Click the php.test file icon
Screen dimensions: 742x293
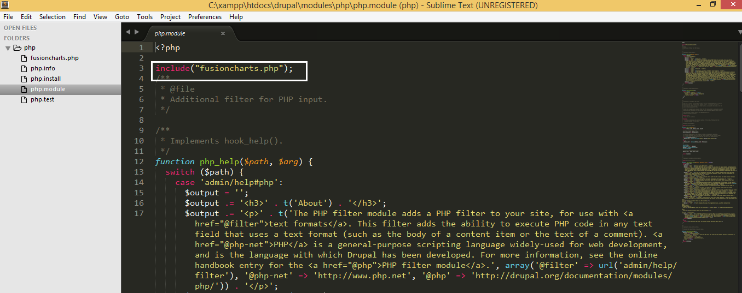24,100
